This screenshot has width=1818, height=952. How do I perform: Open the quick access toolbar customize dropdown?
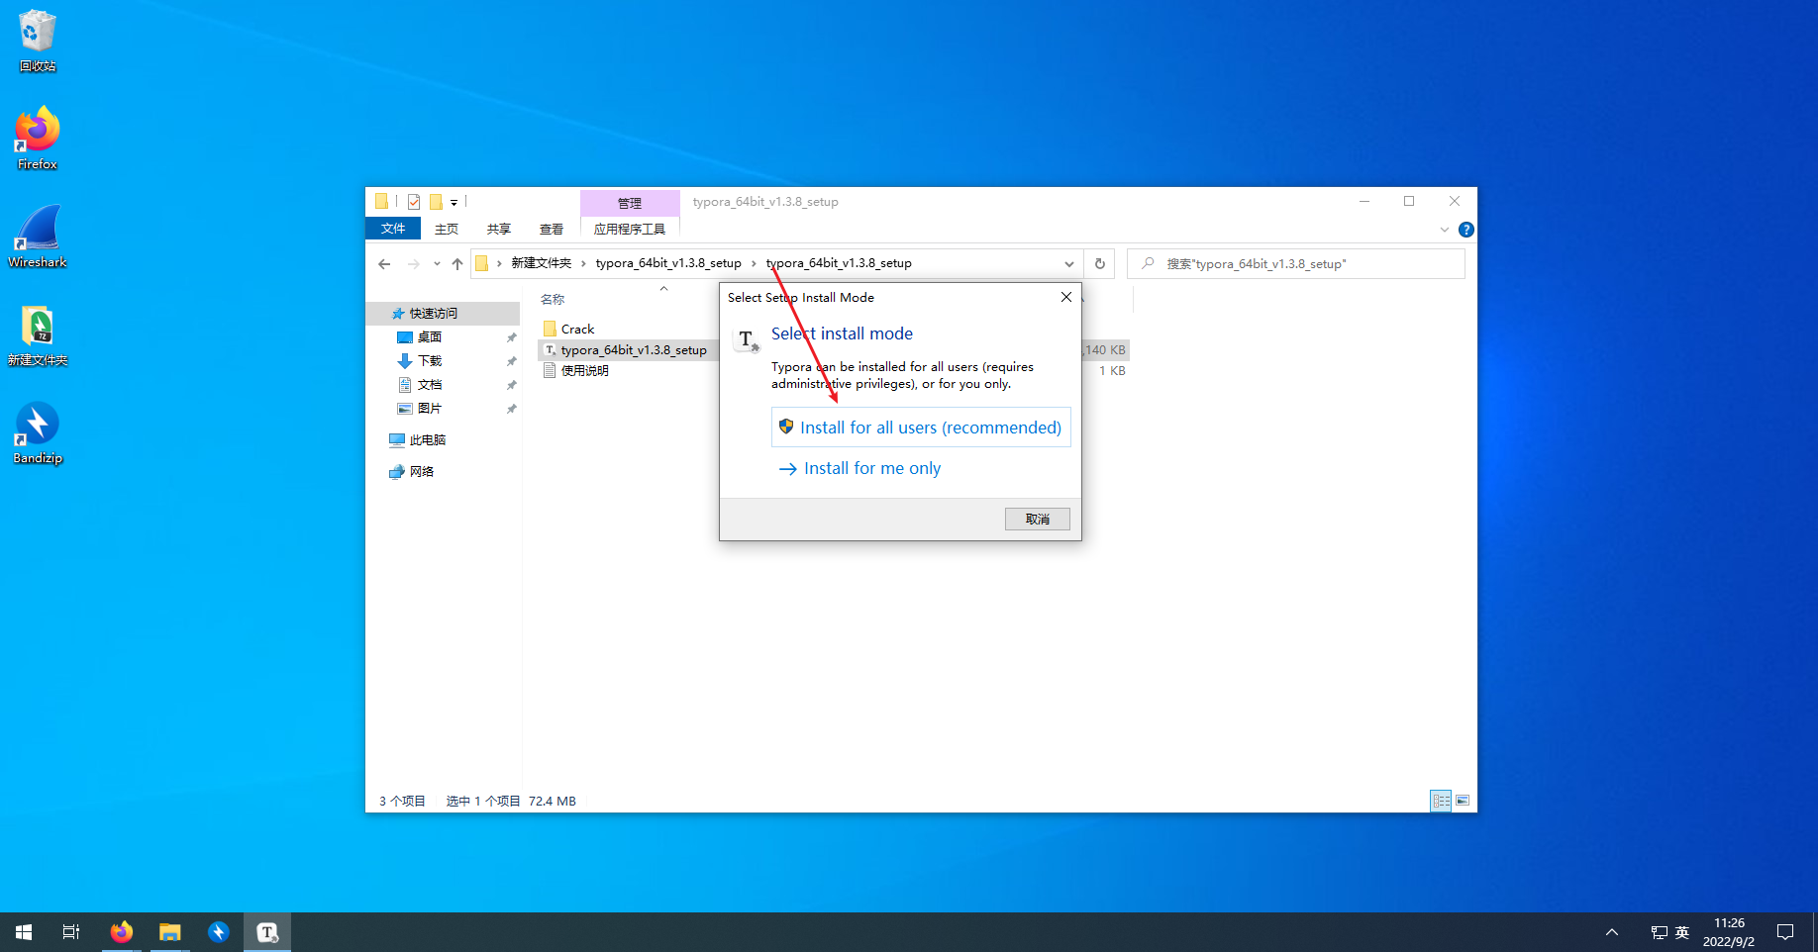click(x=454, y=202)
